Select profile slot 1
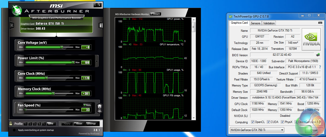This screenshot has height=137, width=326. (x=26, y=124)
